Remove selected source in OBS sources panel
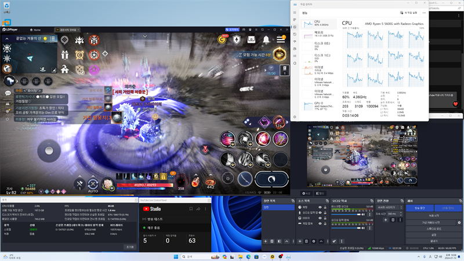Image resolution: width=464 pixels, height=261 pixels. coord(306,241)
